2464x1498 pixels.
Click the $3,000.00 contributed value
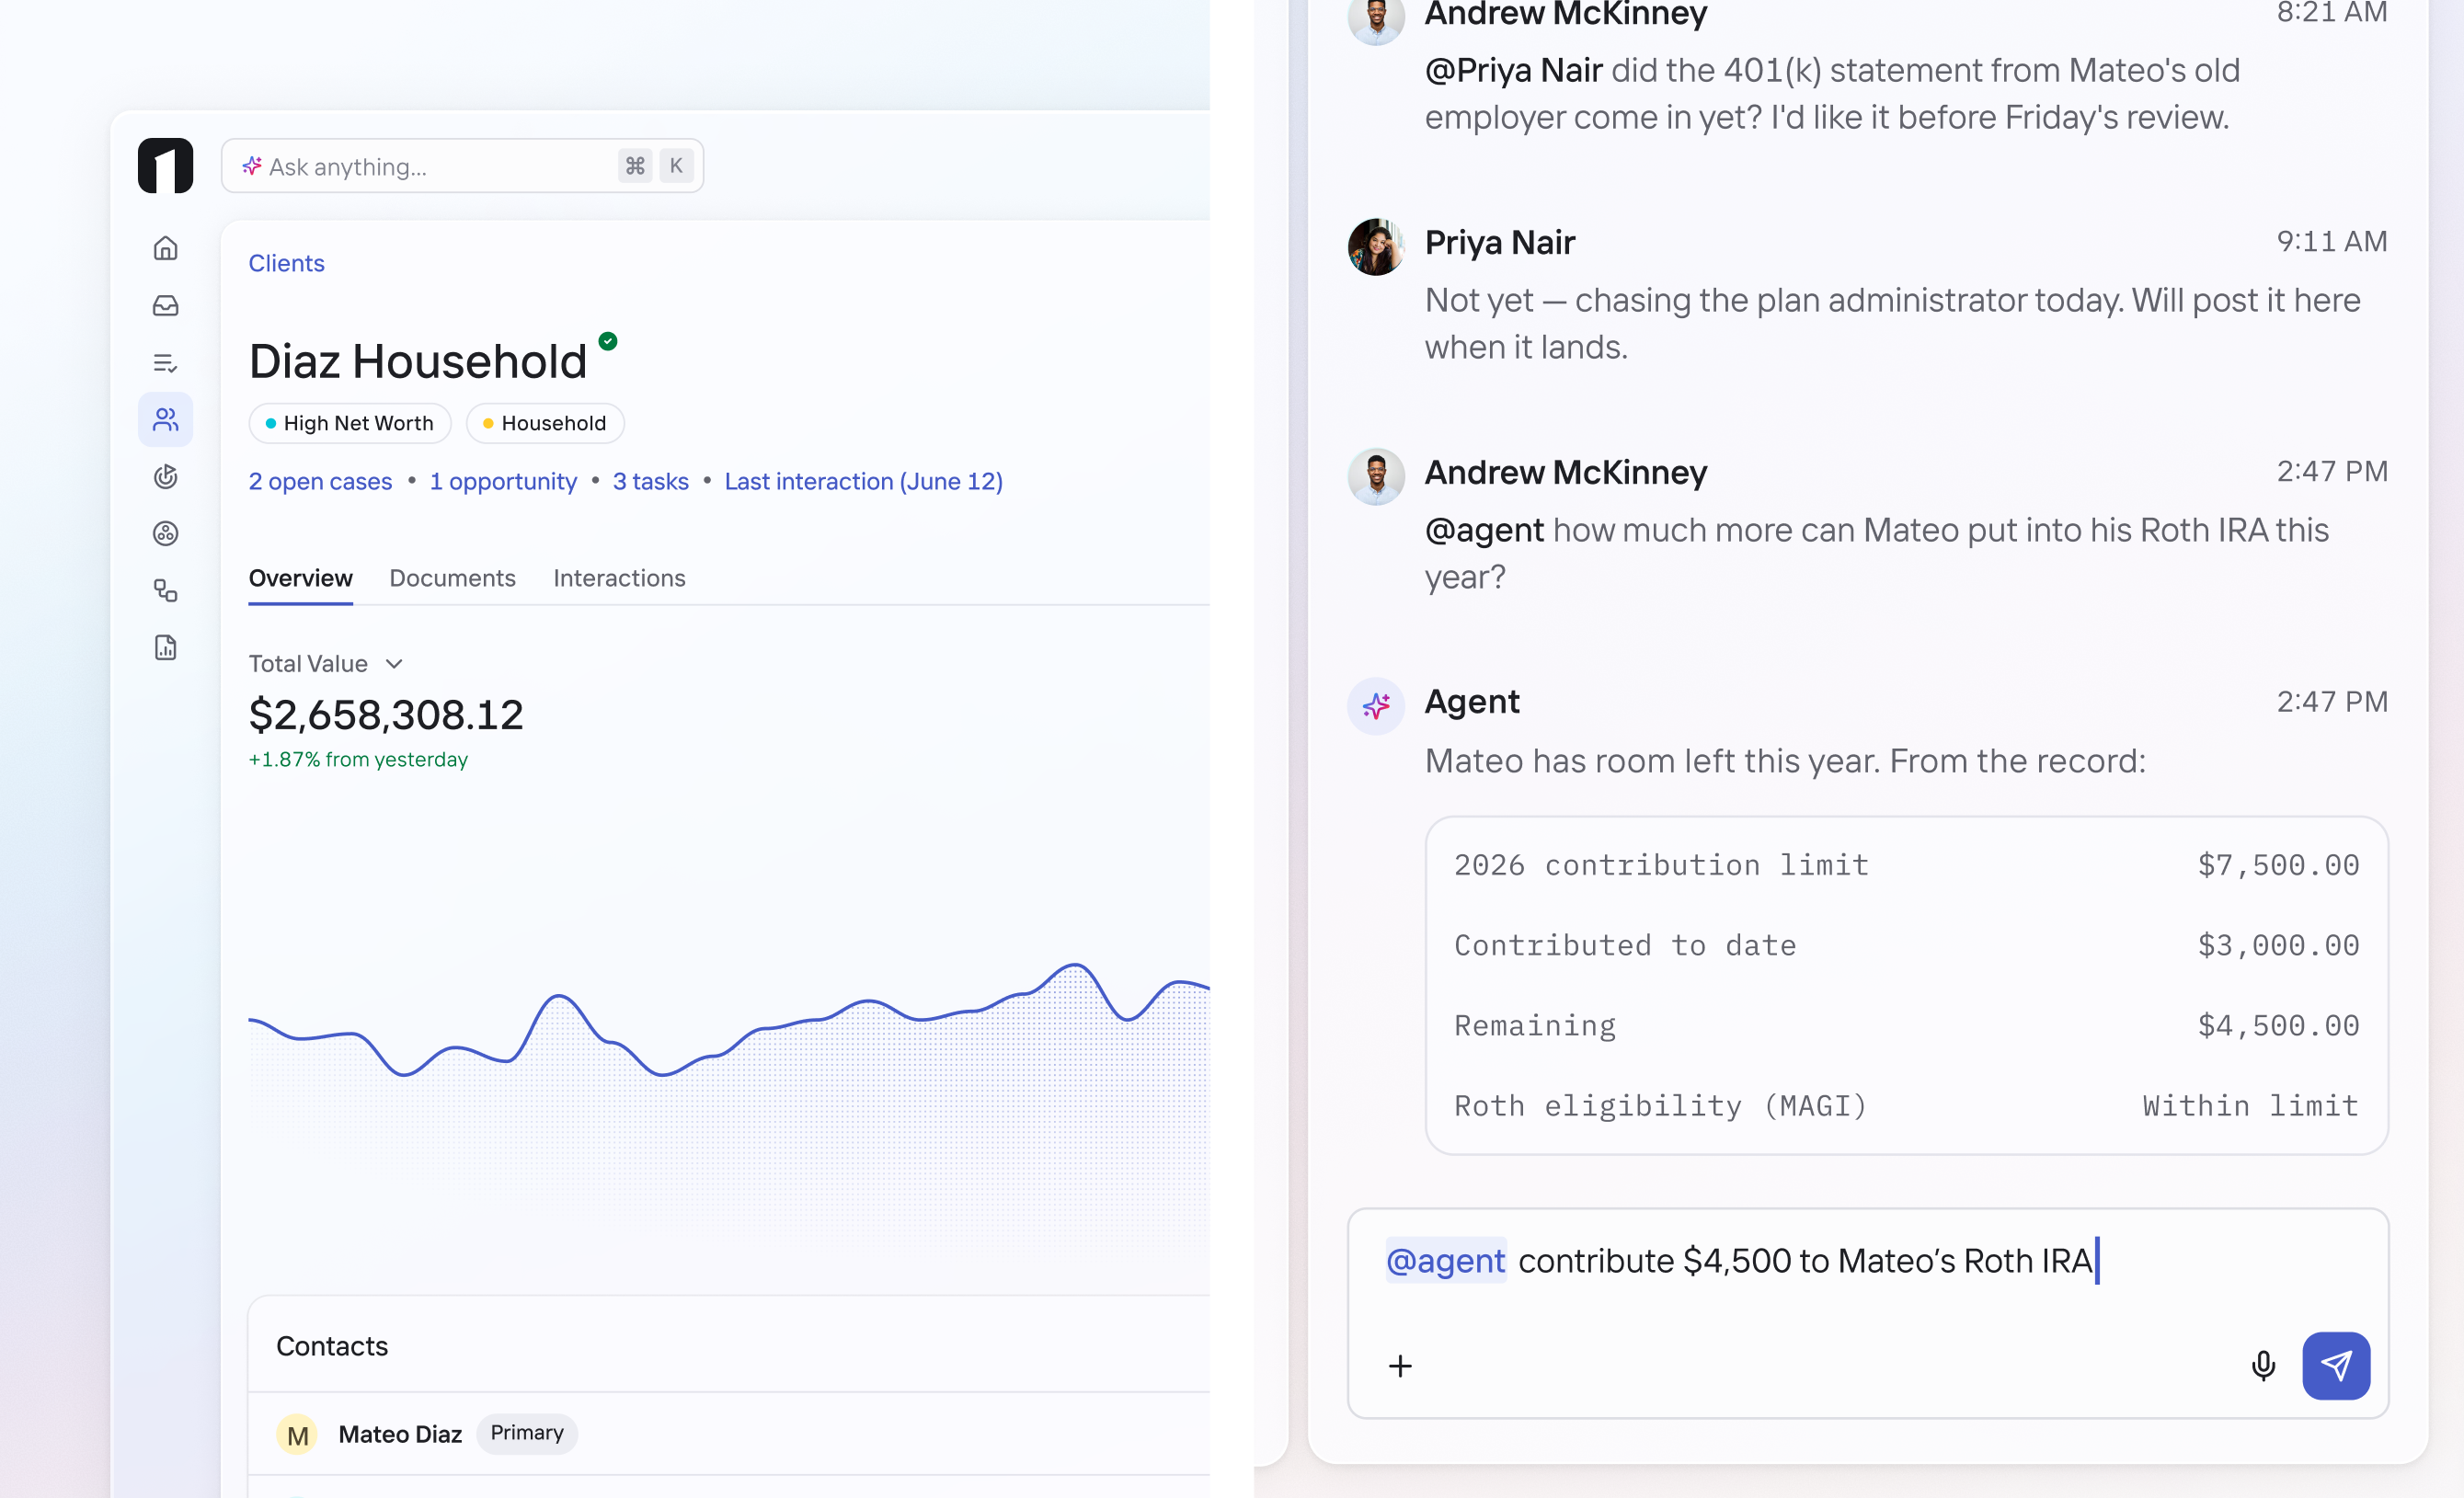pos(2278,945)
